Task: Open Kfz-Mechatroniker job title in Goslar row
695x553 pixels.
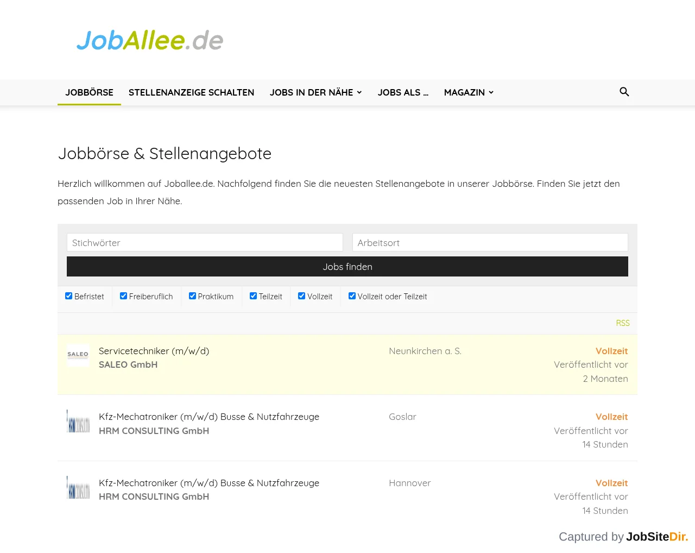Action: click(209, 417)
